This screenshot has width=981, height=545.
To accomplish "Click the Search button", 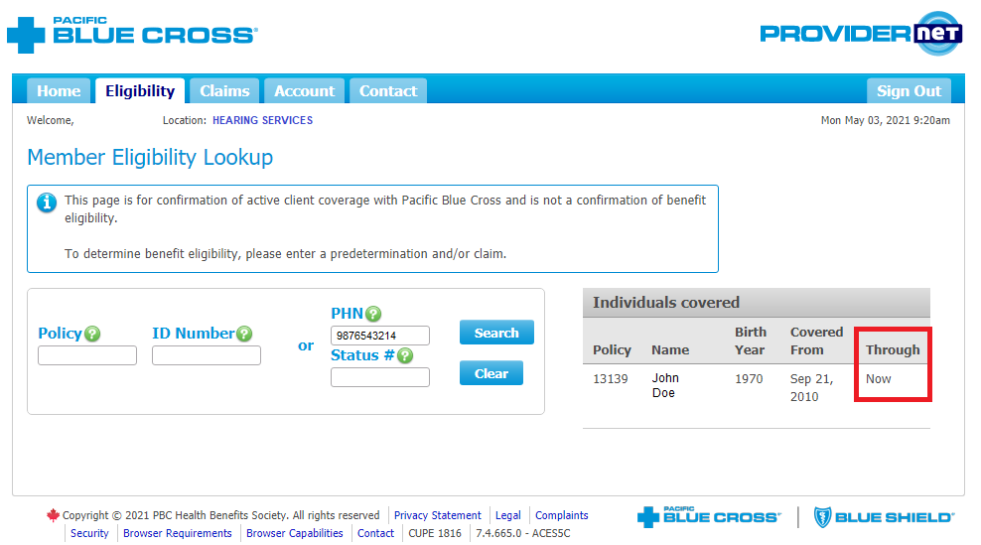I will (496, 333).
